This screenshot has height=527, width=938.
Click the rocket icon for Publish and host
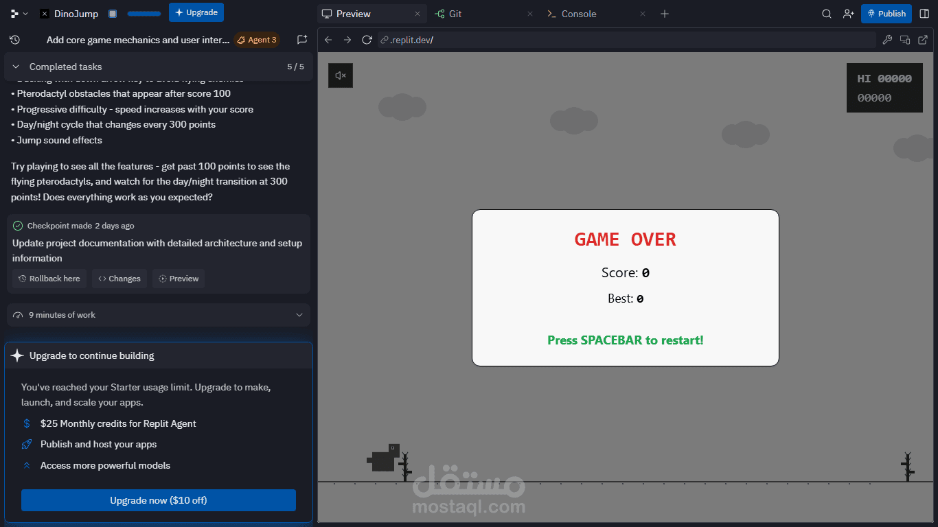(27, 444)
